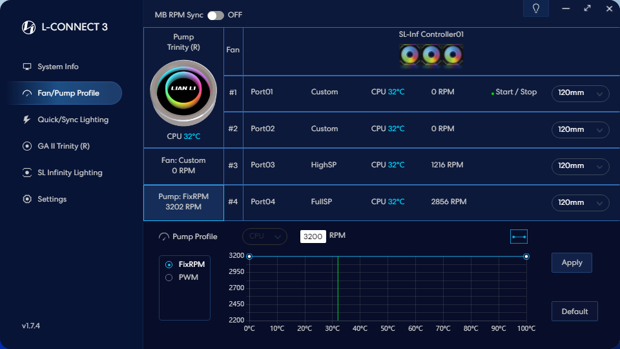Select the Fan Custom 0 RPM cell

point(183,166)
